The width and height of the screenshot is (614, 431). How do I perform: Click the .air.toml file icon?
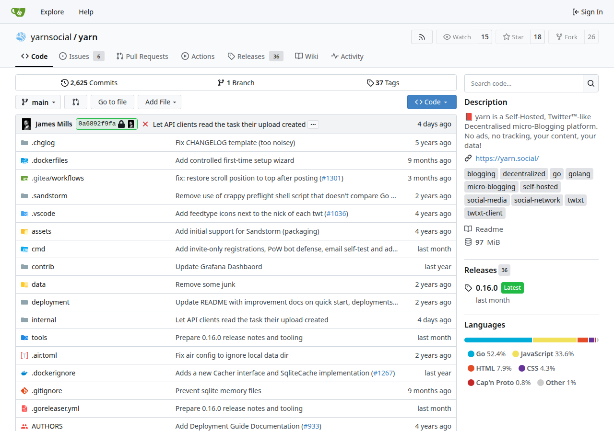pos(24,355)
